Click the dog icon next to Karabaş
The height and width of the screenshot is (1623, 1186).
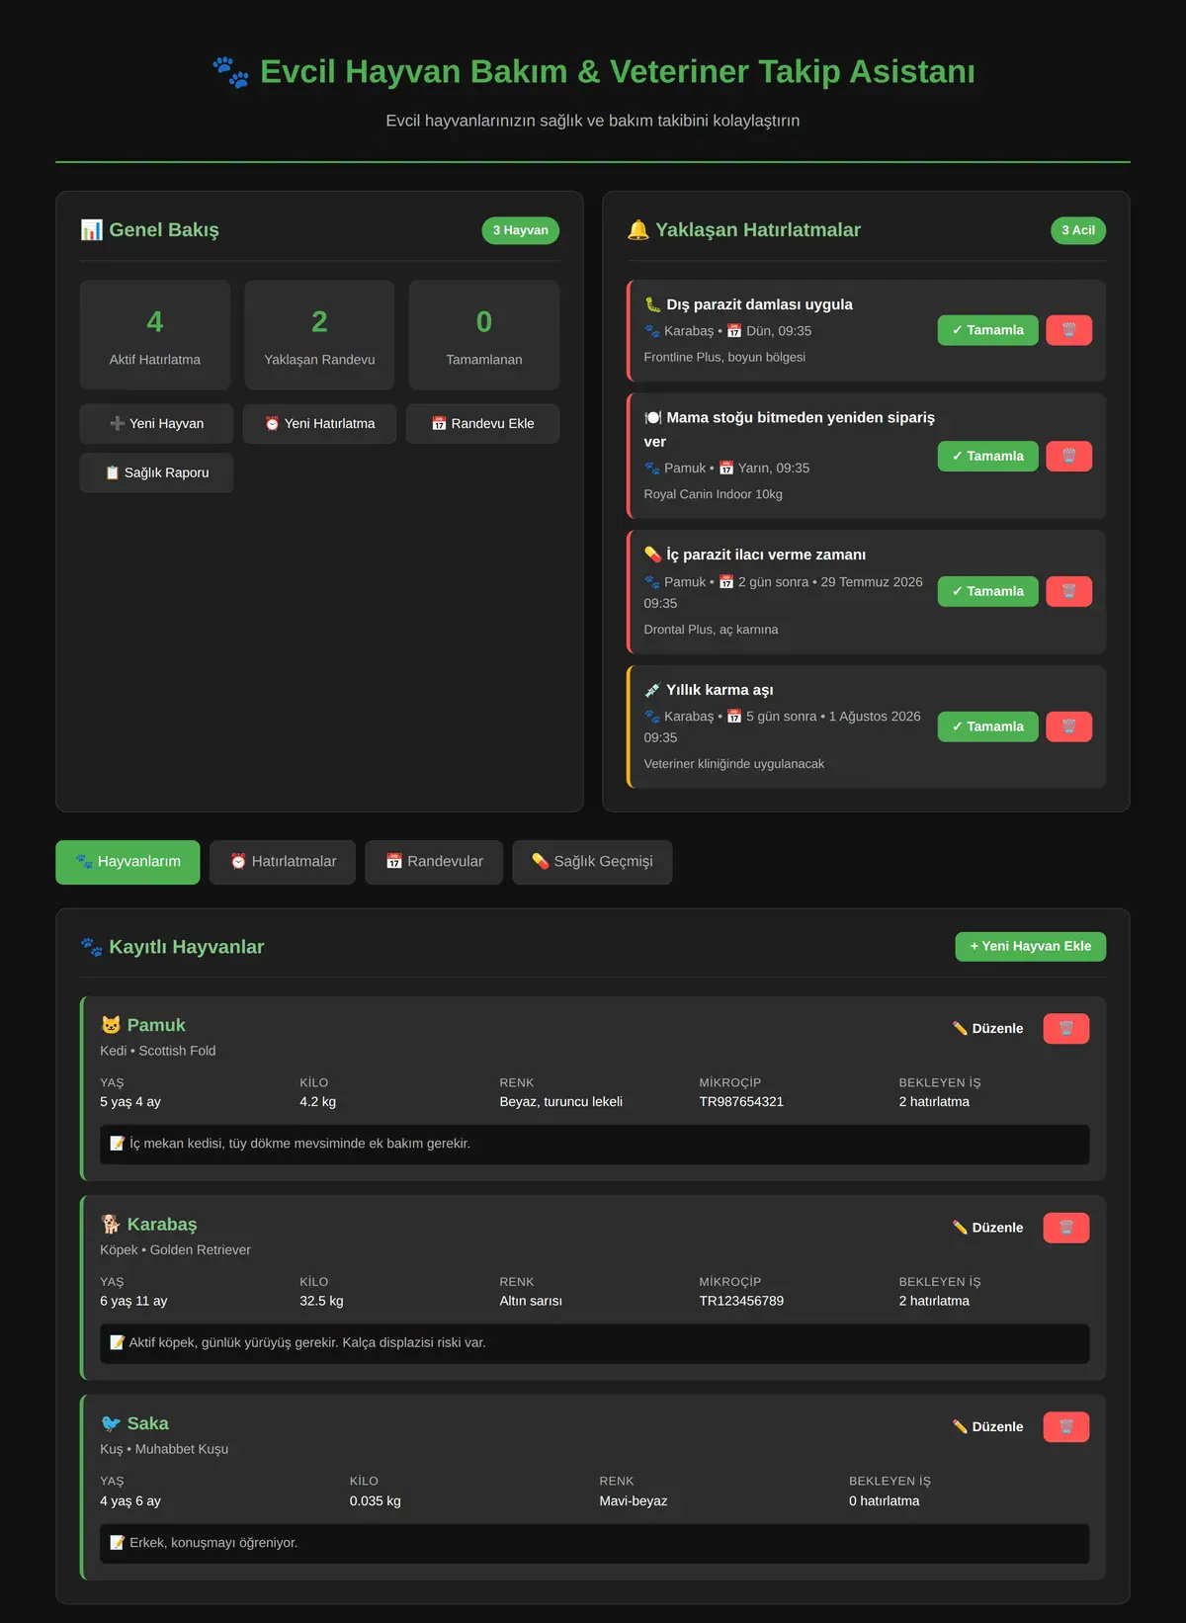coord(111,1225)
